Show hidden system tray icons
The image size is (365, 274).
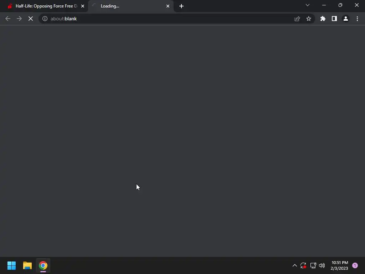[x=295, y=265]
